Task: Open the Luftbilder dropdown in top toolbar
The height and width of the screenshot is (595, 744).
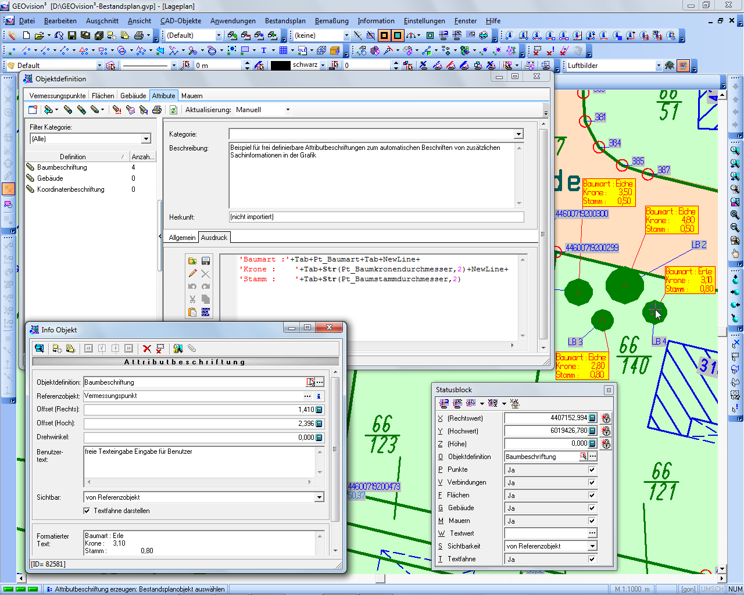Action: tap(659, 66)
